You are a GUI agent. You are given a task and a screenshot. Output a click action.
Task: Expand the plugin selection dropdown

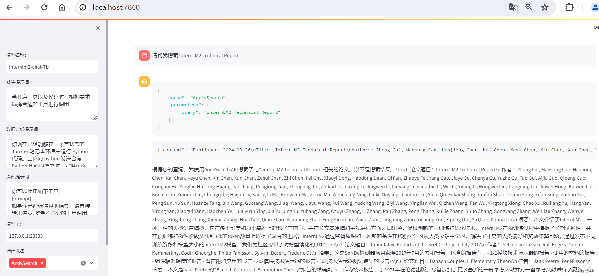[91, 263]
